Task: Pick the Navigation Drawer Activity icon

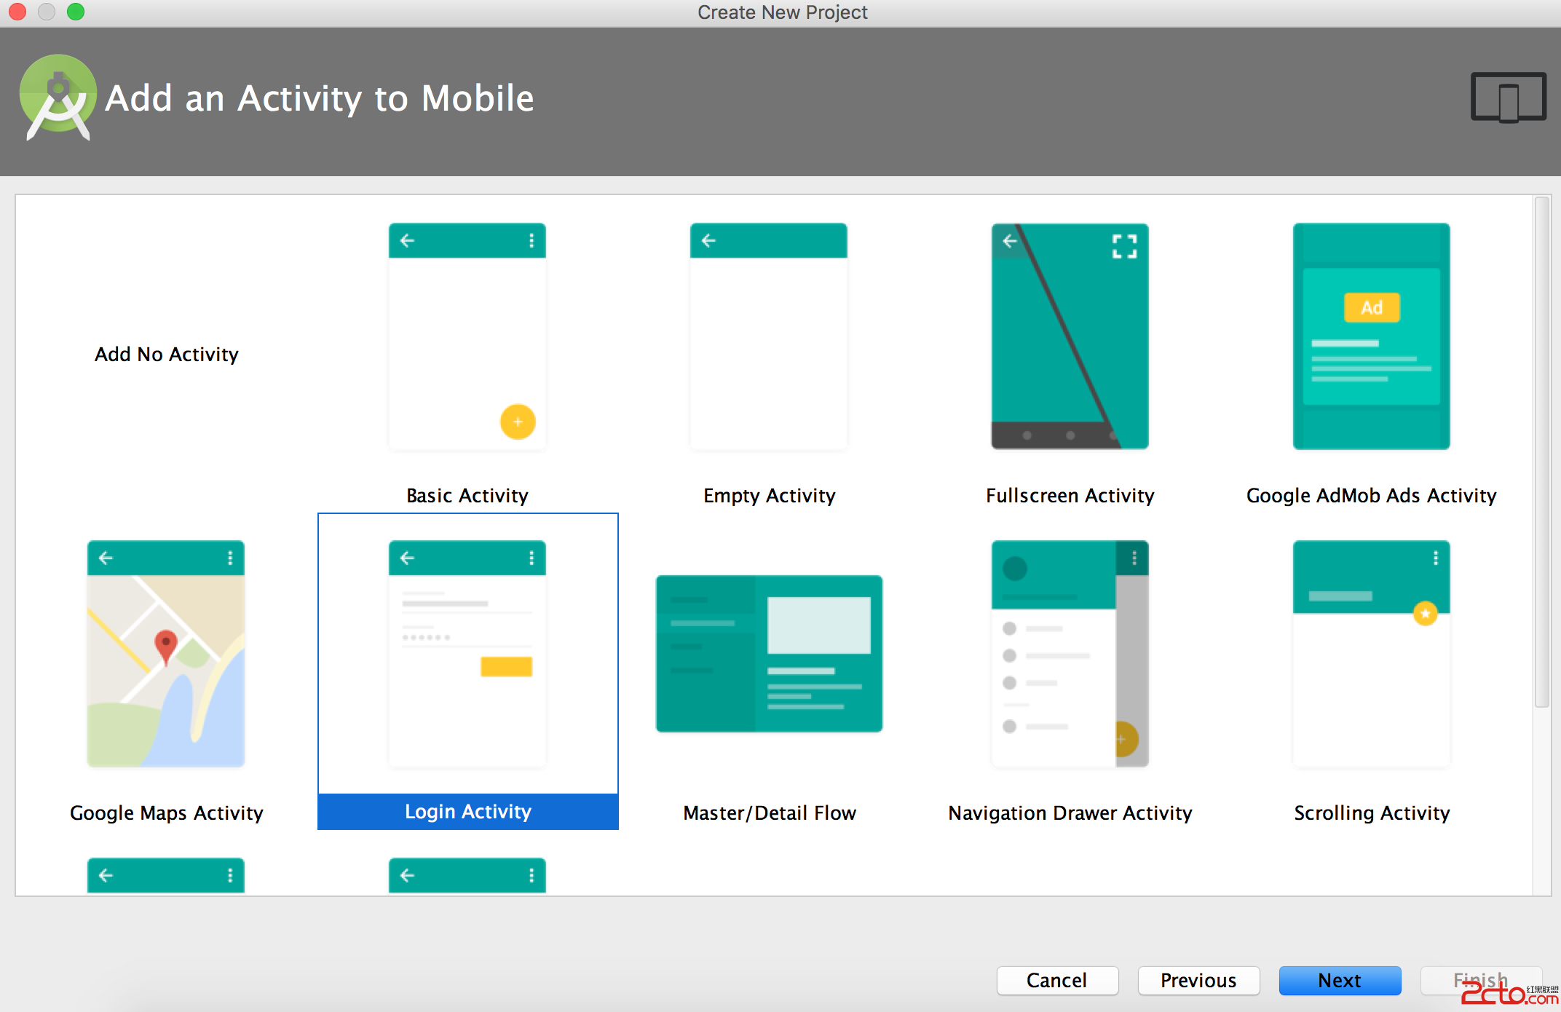Action: [1070, 653]
